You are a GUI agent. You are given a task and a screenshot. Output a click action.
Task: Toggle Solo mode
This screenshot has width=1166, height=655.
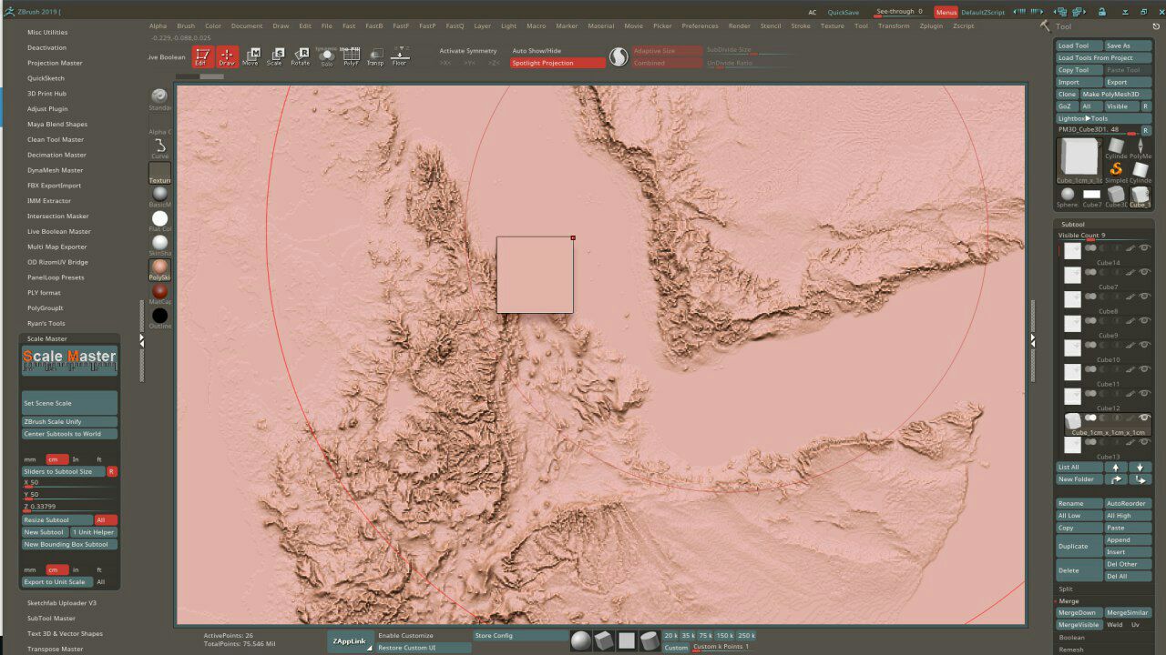[326, 56]
